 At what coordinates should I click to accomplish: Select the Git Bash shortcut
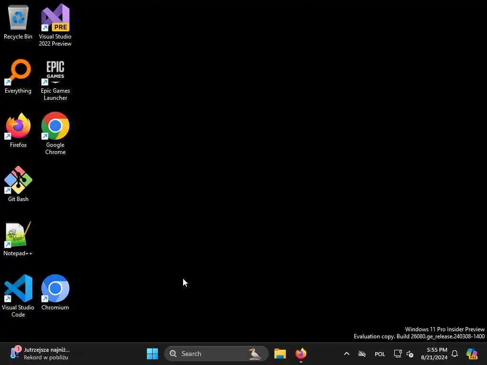(18, 184)
